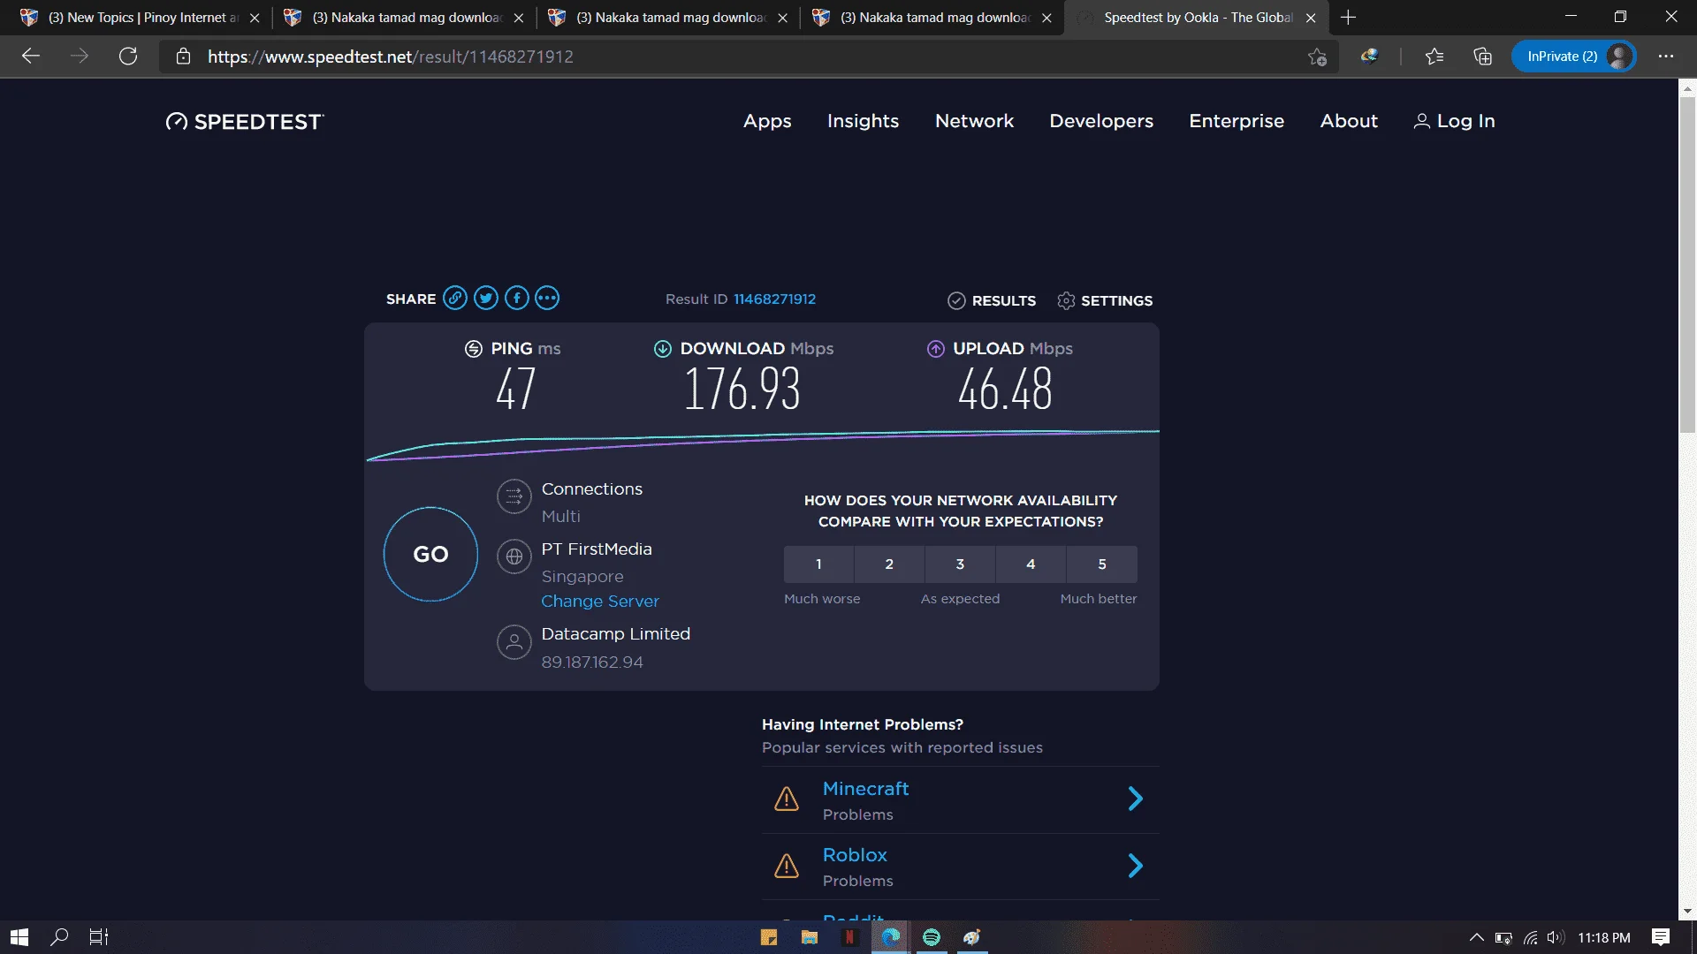Open the About menu

pos(1349,121)
